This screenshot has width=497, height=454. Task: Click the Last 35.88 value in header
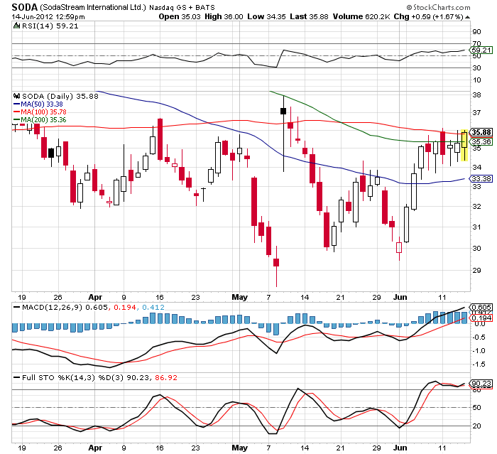pos(309,16)
